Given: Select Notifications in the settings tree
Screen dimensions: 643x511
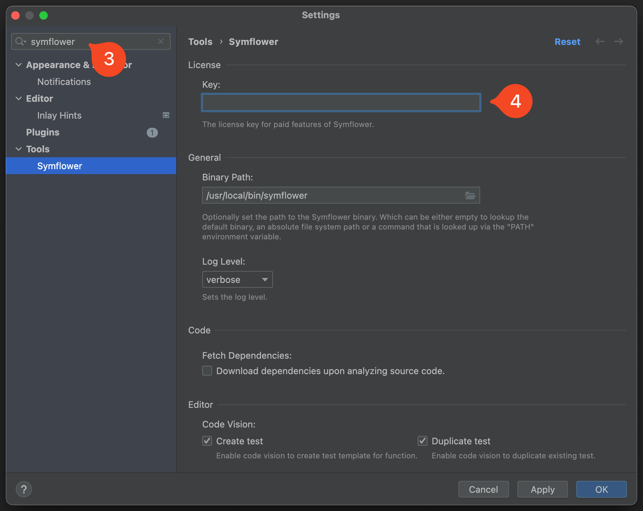Looking at the screenshot, I should [x=64, y=81].
